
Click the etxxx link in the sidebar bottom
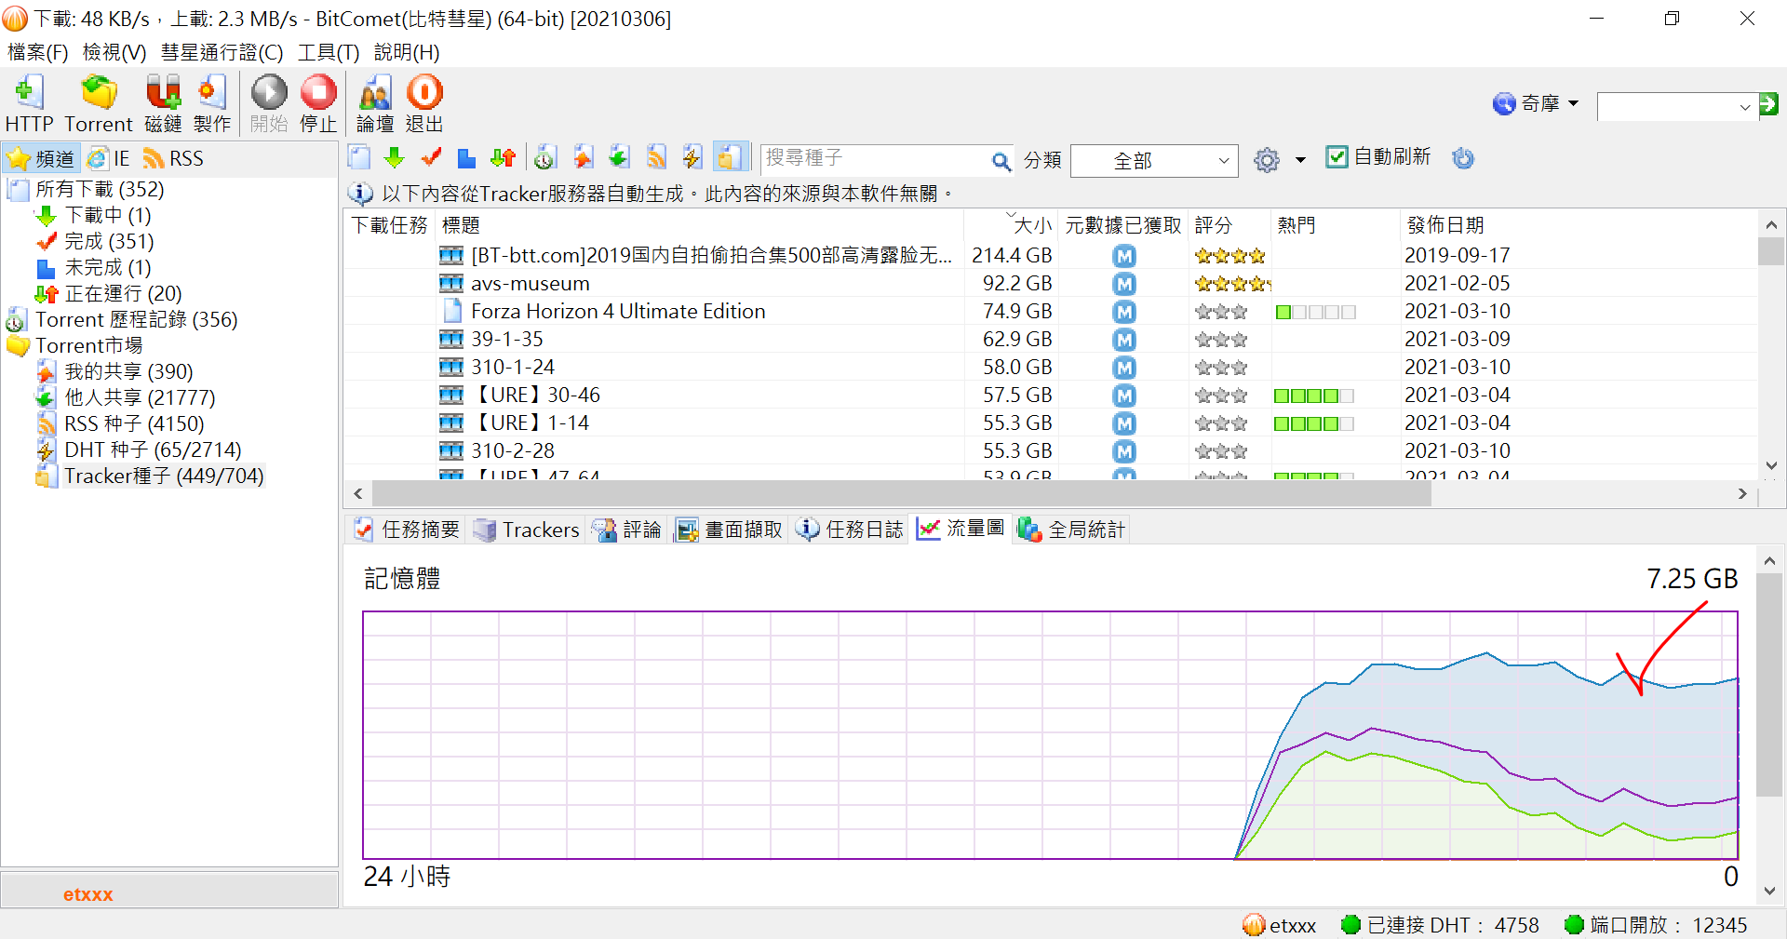[87, 894]
